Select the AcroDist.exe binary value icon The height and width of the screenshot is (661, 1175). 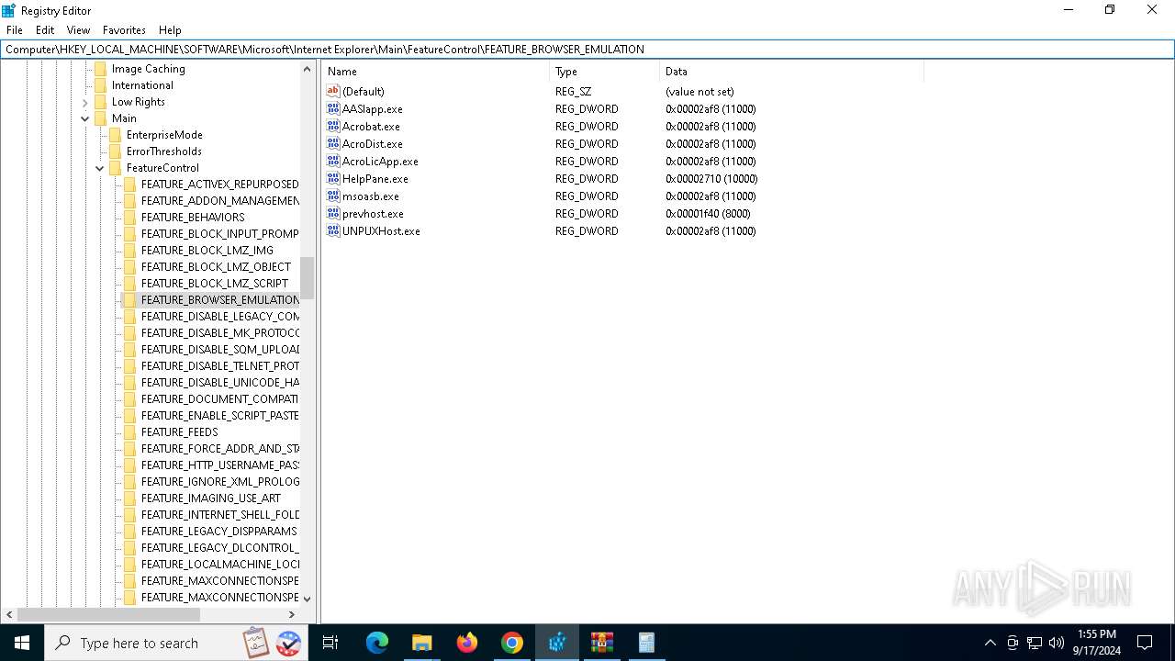333,143
